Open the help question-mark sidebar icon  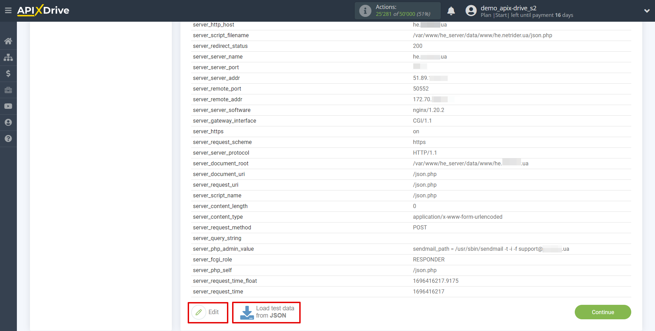pos(8,138)
